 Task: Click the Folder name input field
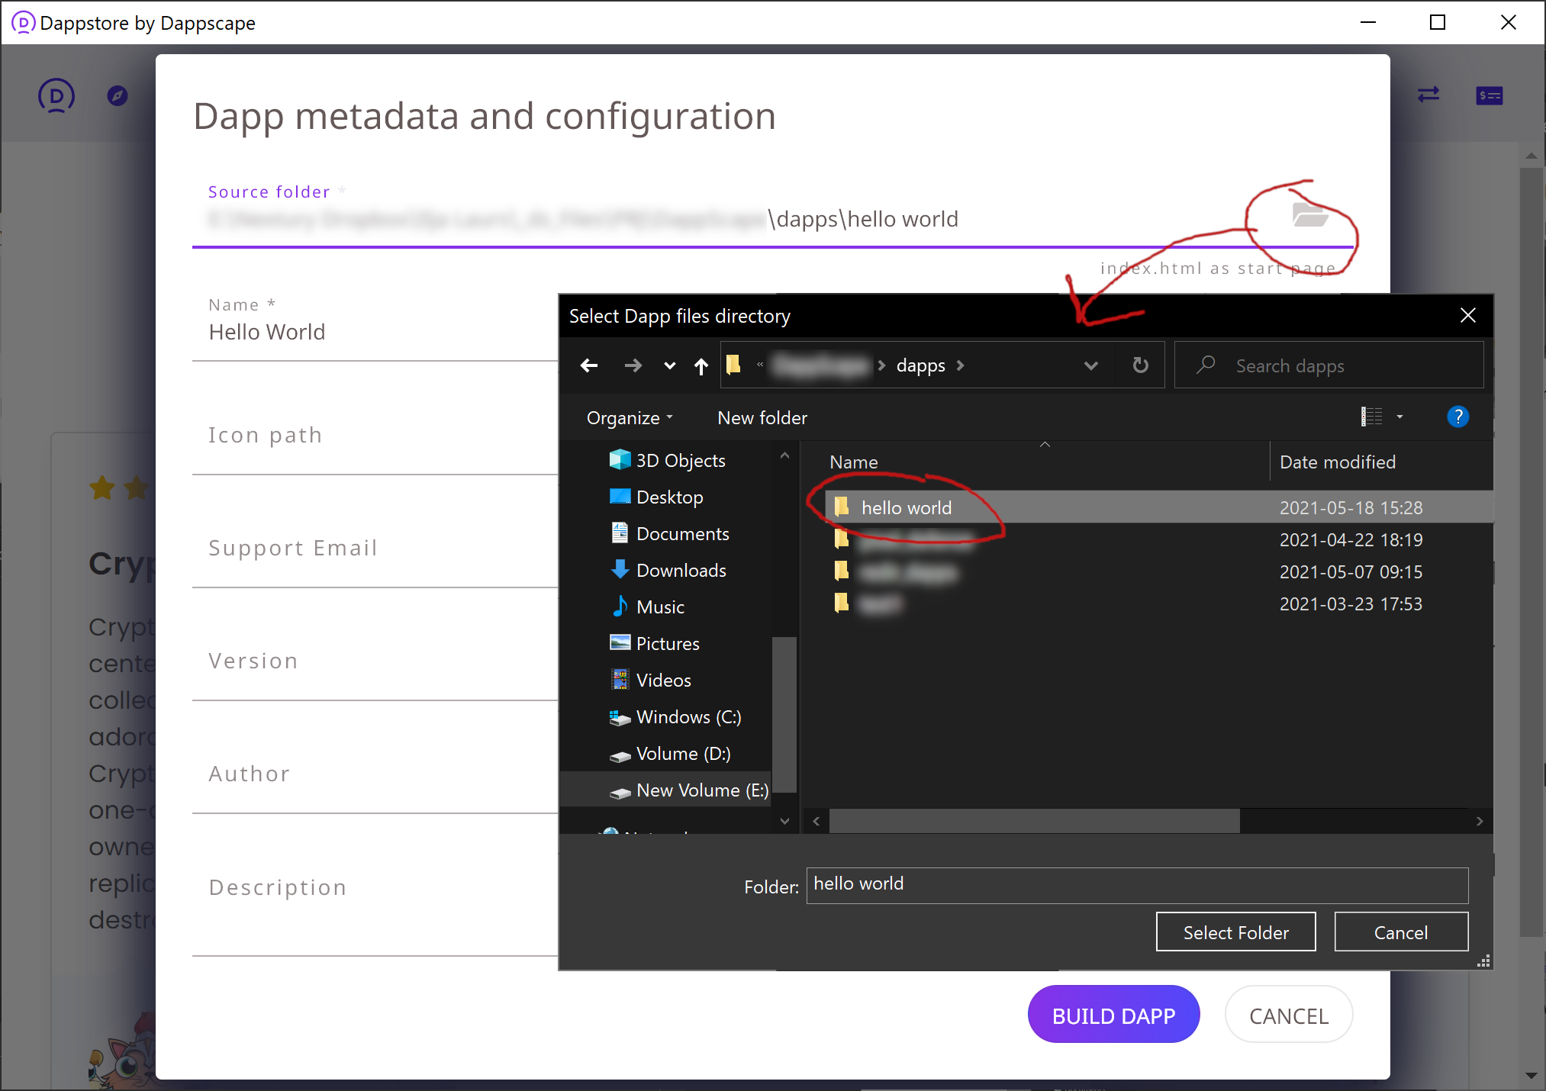click(x=1137, y=885)
